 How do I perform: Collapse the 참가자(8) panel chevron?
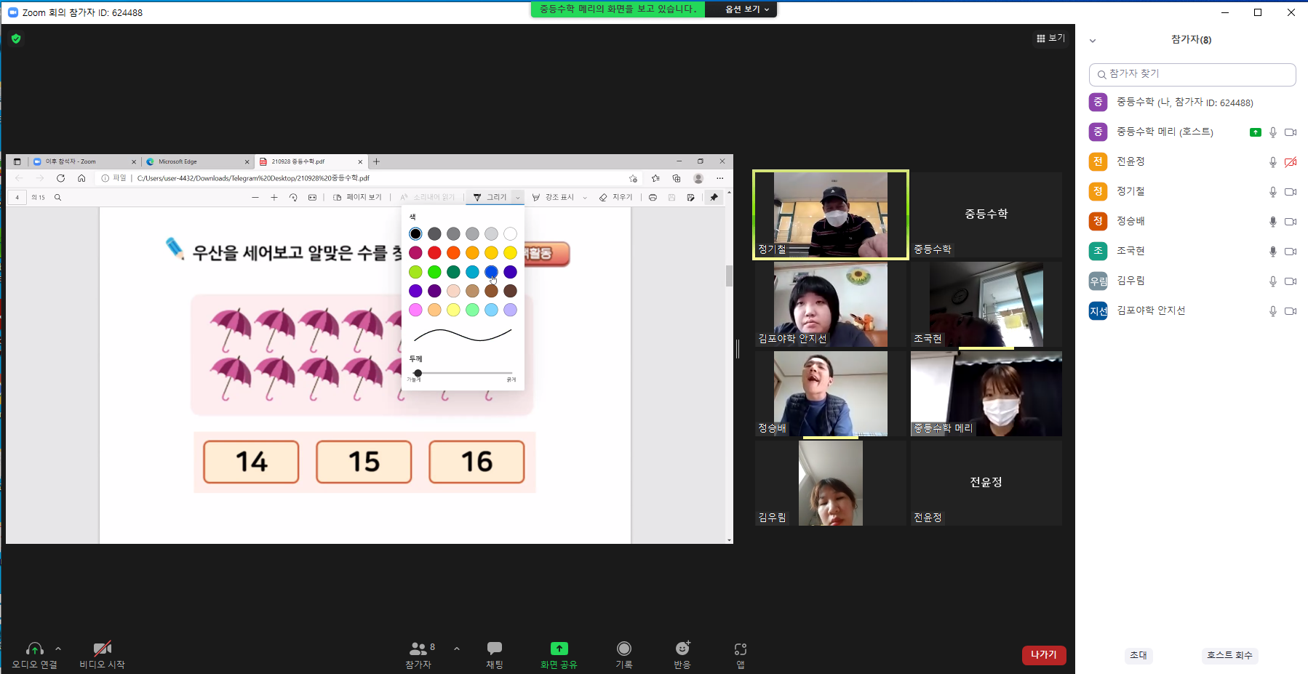click(1092, 41)
